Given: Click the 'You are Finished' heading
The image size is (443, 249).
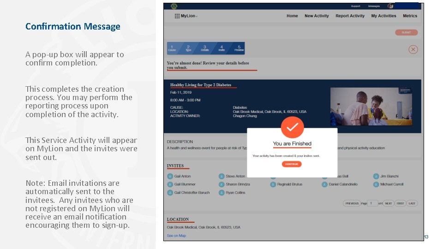Looking at the screenshot, I should (292, 143).
